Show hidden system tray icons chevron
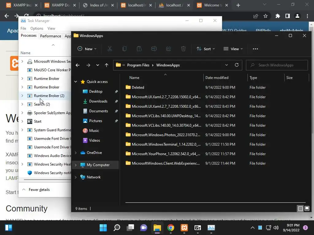The image size is (314, 235). pyautogui.click(x=253, y=228)
